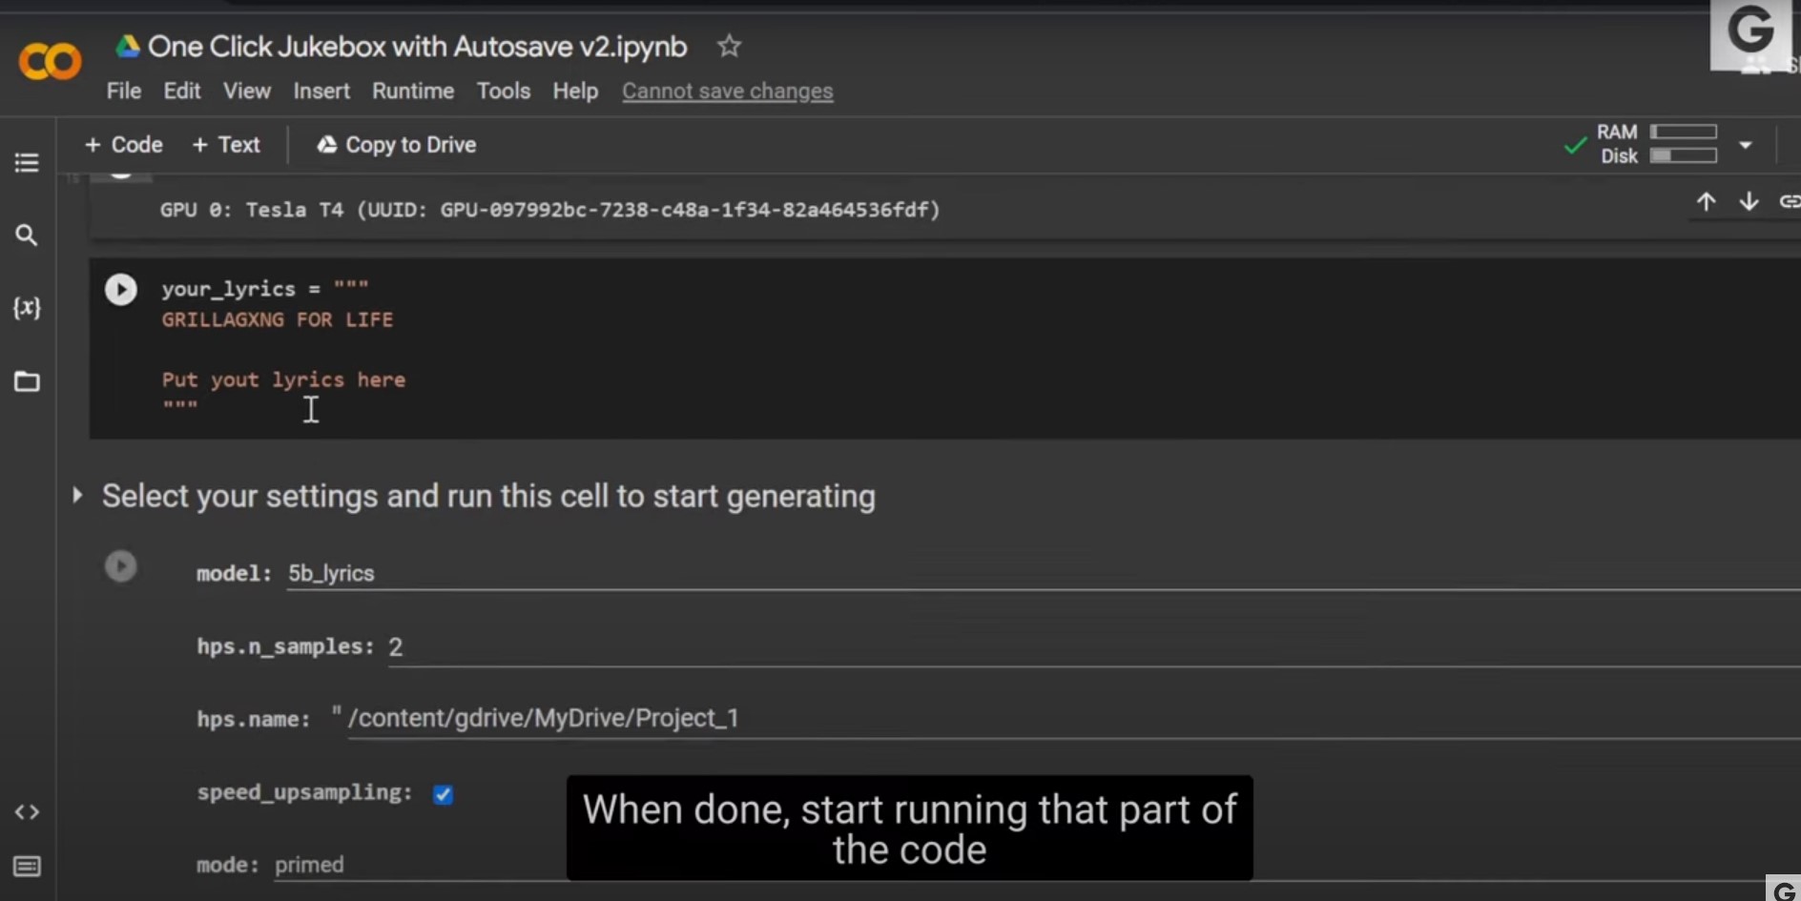Collapse the 'Select your settings' section
The image size is (1801, 901).
[x=77, y=496]
